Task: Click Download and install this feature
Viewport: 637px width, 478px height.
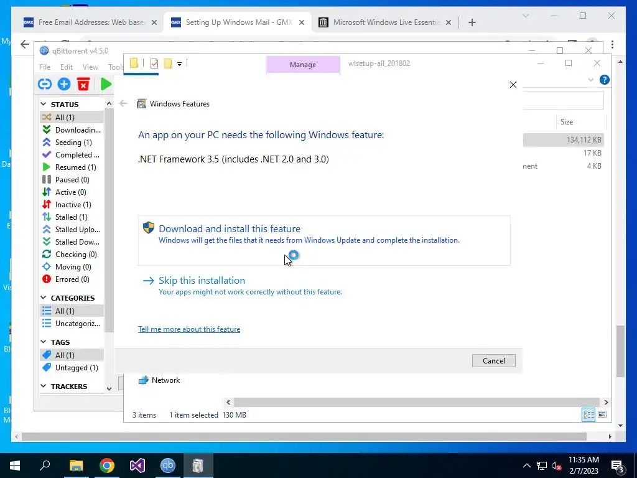Action: 323,240
